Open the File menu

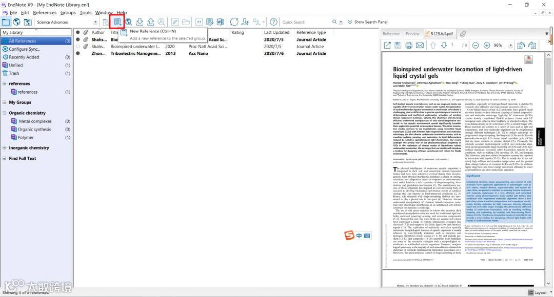[13, 12]
